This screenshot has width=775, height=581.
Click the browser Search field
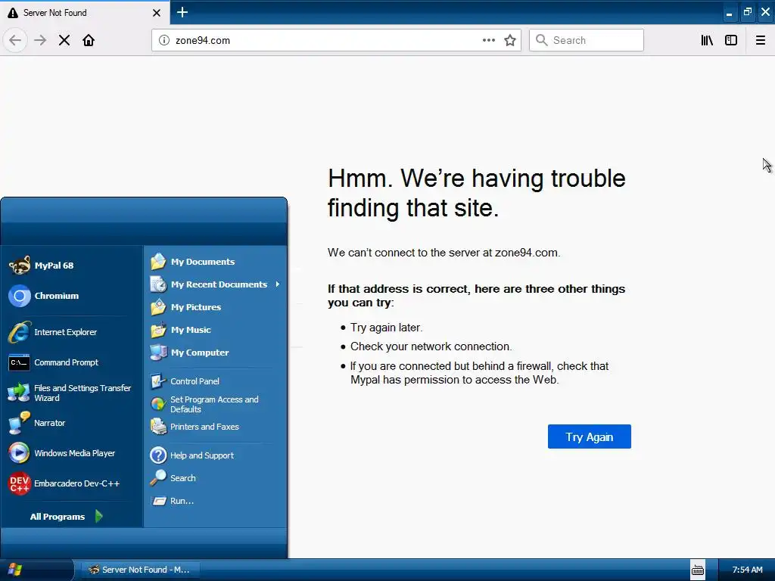tap(587, 40)
